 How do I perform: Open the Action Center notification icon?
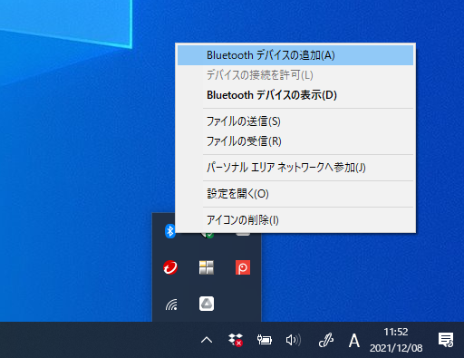coord(446,340)
